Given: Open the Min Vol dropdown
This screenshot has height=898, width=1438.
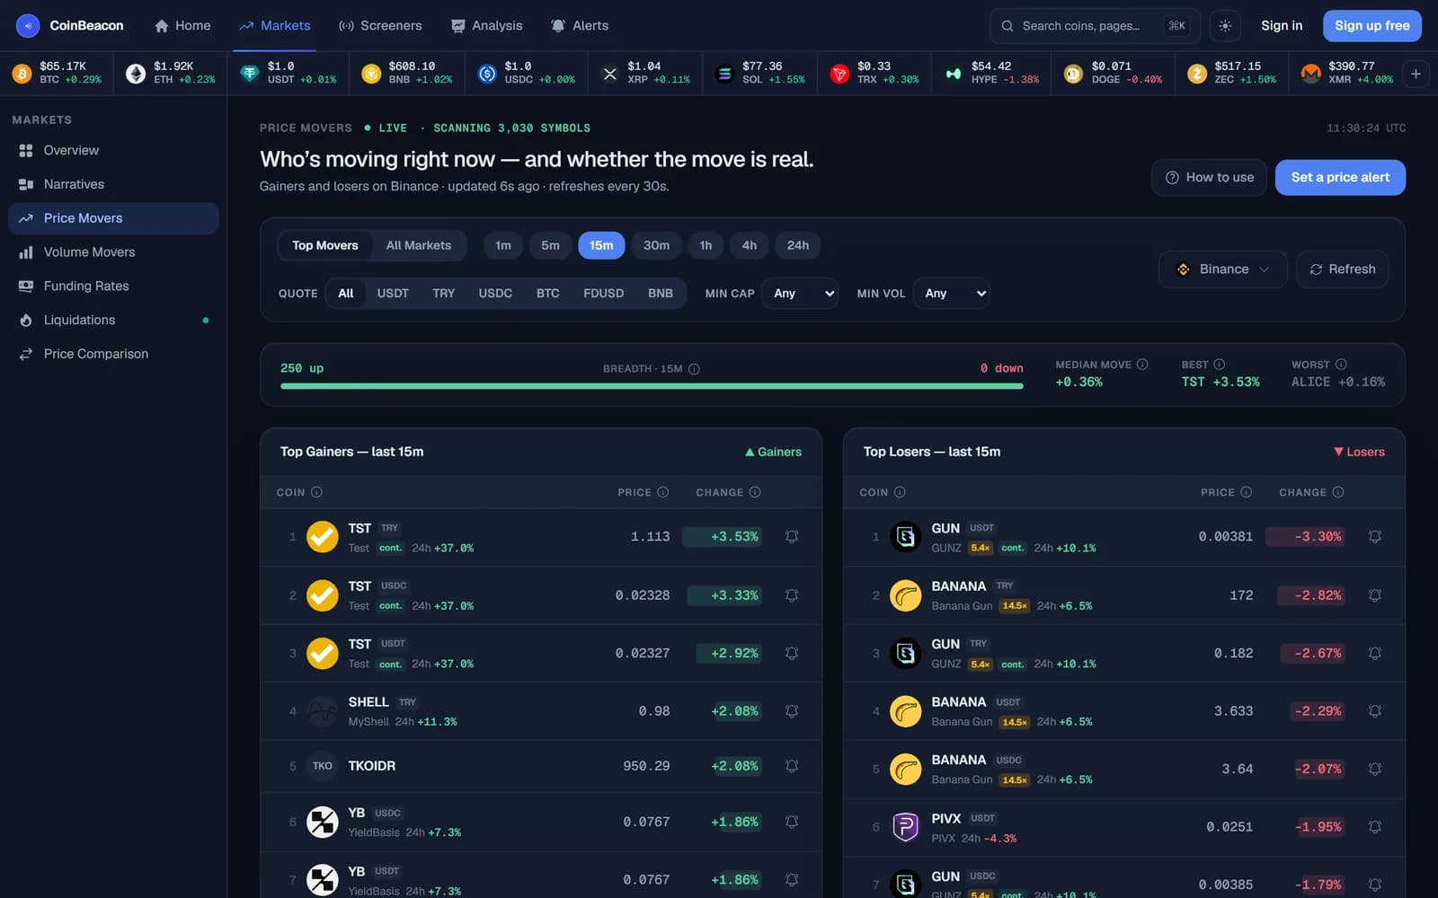Looking at the screenshot, I should (x=952, y=294).
